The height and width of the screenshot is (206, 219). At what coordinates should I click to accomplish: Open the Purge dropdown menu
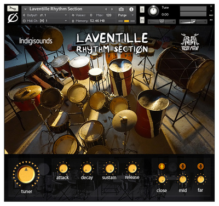pyautogui.click(x=126, y=15)
